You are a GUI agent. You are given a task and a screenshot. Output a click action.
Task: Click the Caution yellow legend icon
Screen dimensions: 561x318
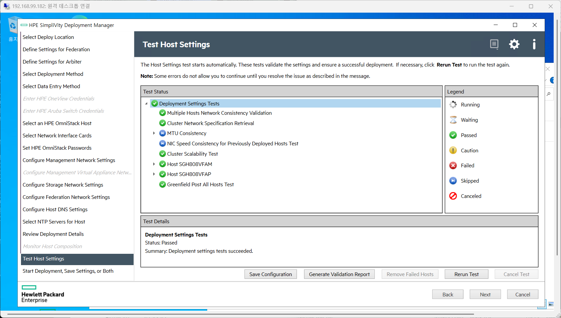[453, 150]
